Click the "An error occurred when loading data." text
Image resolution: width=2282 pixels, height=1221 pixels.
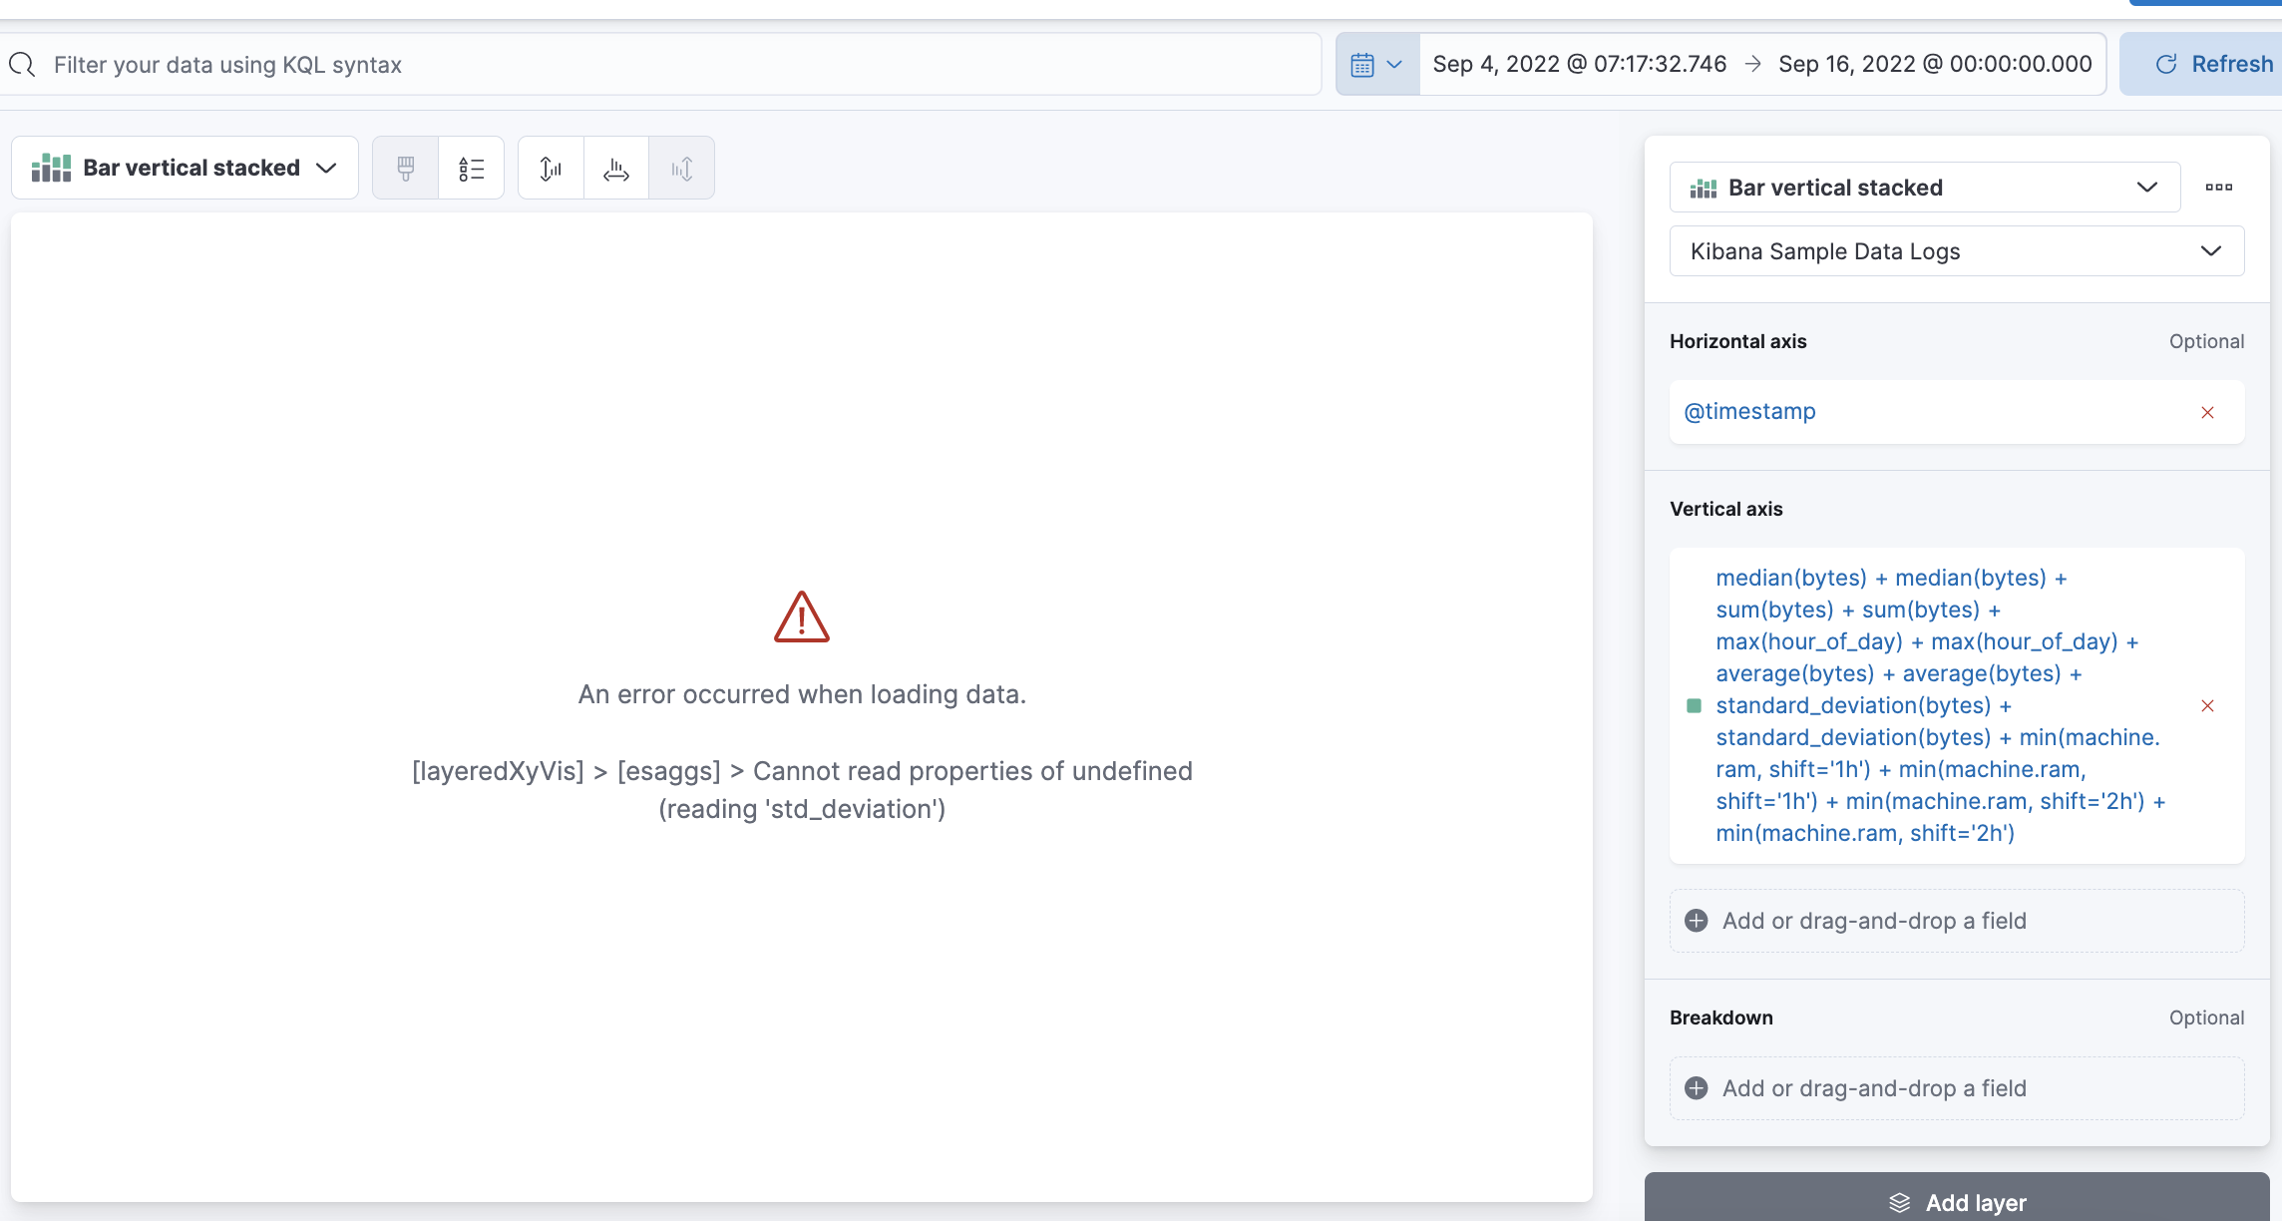tap(802, 694)
